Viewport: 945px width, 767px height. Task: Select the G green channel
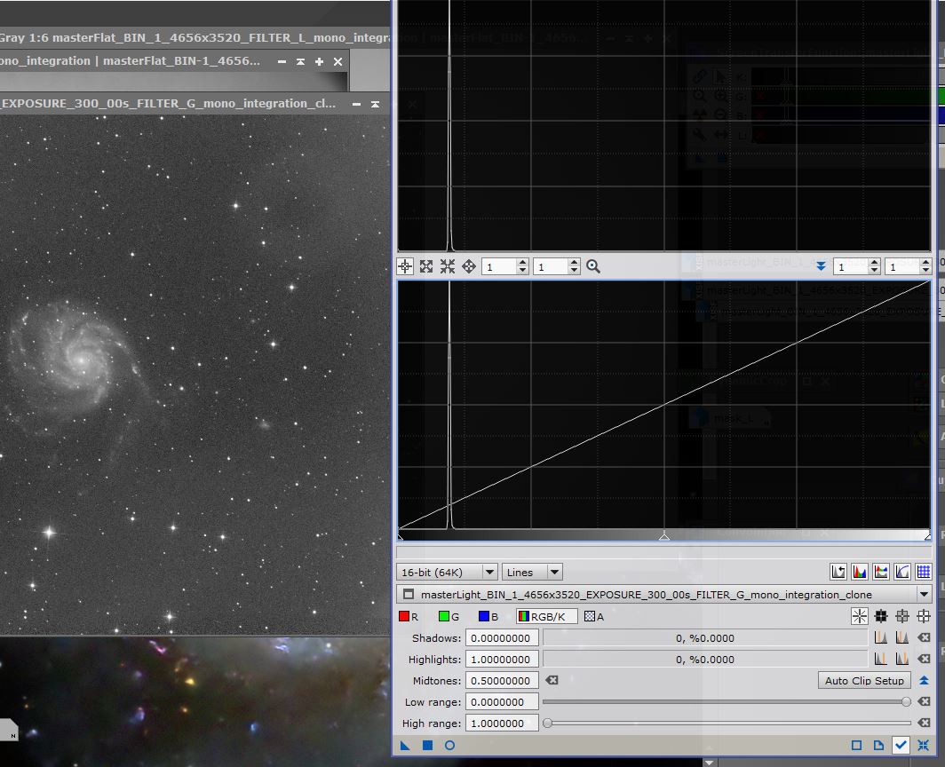(x=449, y=616)
